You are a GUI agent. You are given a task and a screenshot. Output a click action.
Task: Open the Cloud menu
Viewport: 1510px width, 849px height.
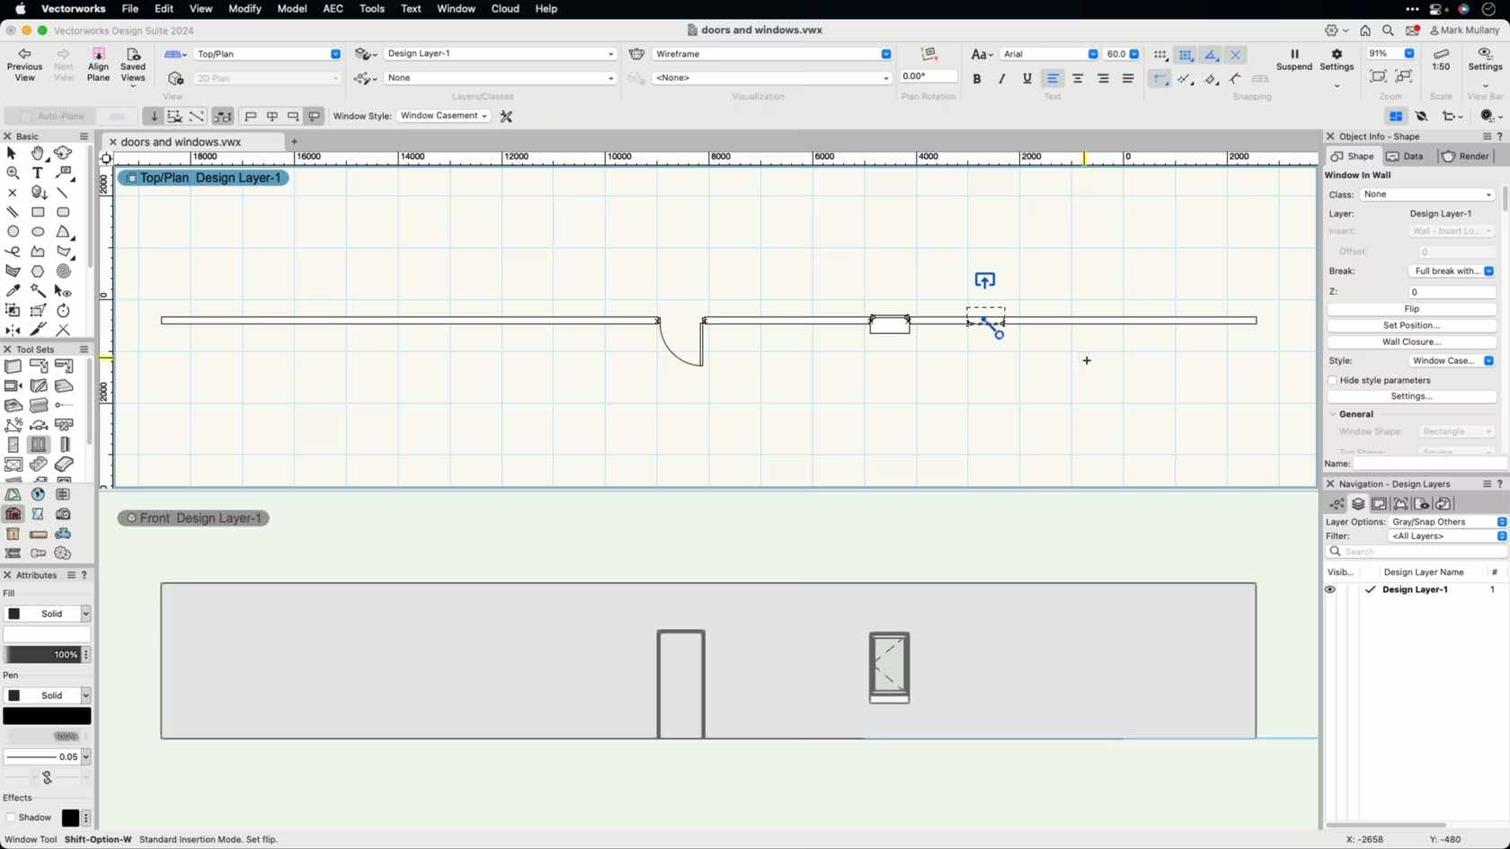pyautogui.click(x=505, y=9)
